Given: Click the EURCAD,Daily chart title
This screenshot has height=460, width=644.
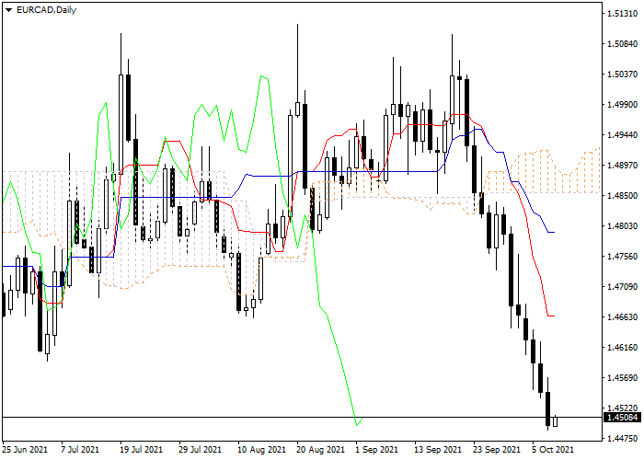Looking at the screenshot, I should coord(46,10).
